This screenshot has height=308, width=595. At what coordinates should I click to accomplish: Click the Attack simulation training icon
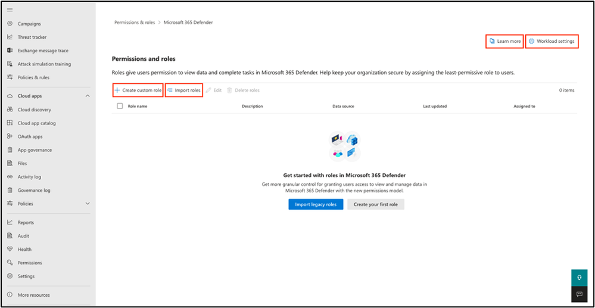click(x=10, y=64)
